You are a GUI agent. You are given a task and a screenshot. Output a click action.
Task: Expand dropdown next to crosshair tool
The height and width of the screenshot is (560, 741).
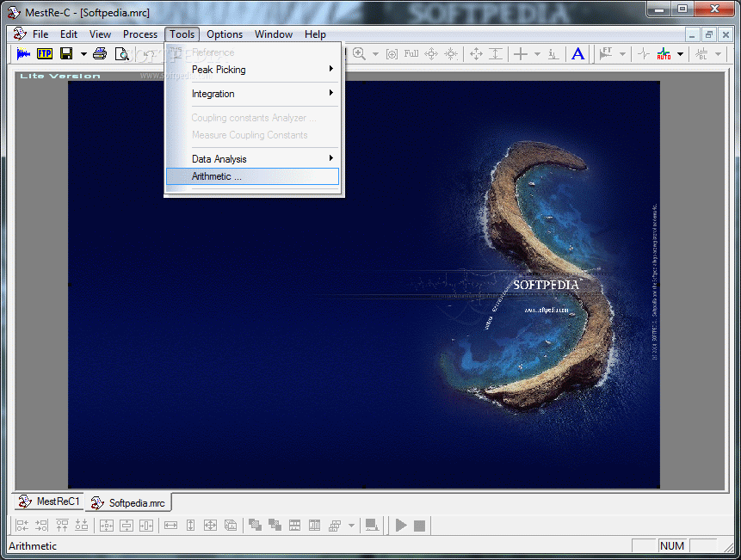(x=537, y=54)
